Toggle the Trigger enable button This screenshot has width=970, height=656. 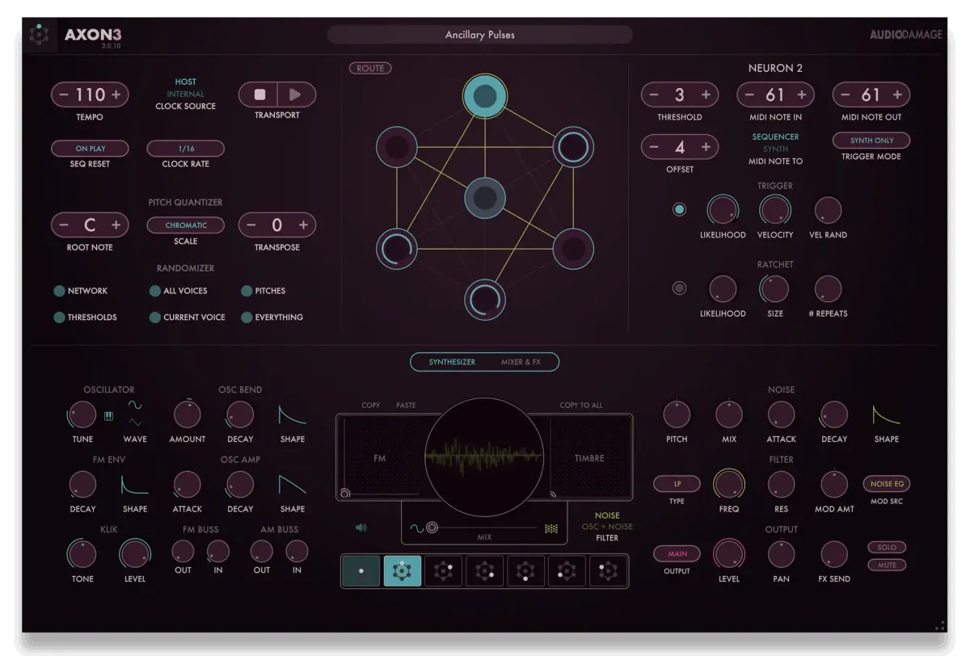click(679, 209)
